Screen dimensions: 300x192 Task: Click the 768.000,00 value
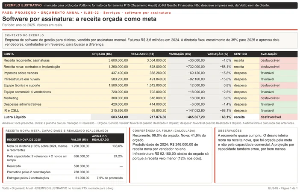coord(82,172)
